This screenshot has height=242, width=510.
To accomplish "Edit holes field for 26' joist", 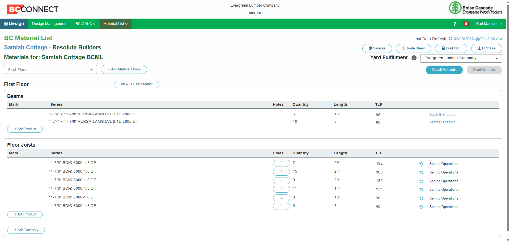I will [282, 163].
